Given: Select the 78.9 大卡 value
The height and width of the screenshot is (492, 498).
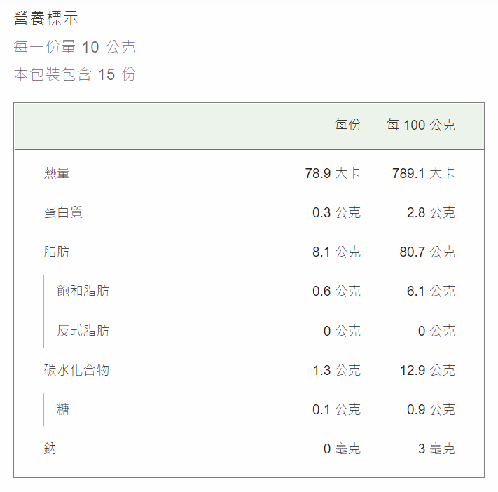Looking at the screenshot, I should coord(333,173).
